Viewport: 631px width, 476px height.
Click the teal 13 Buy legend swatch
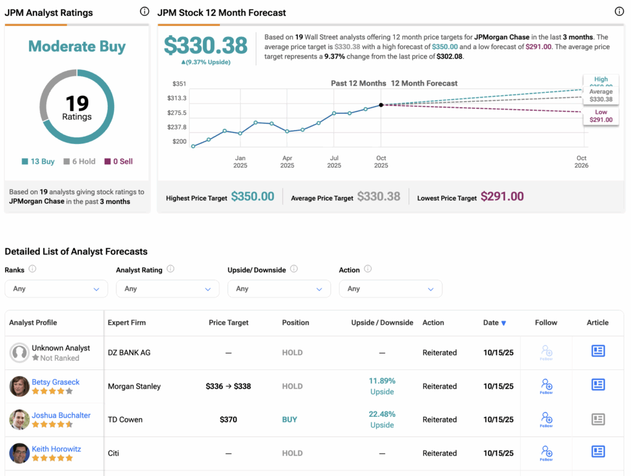pos(25,162)
